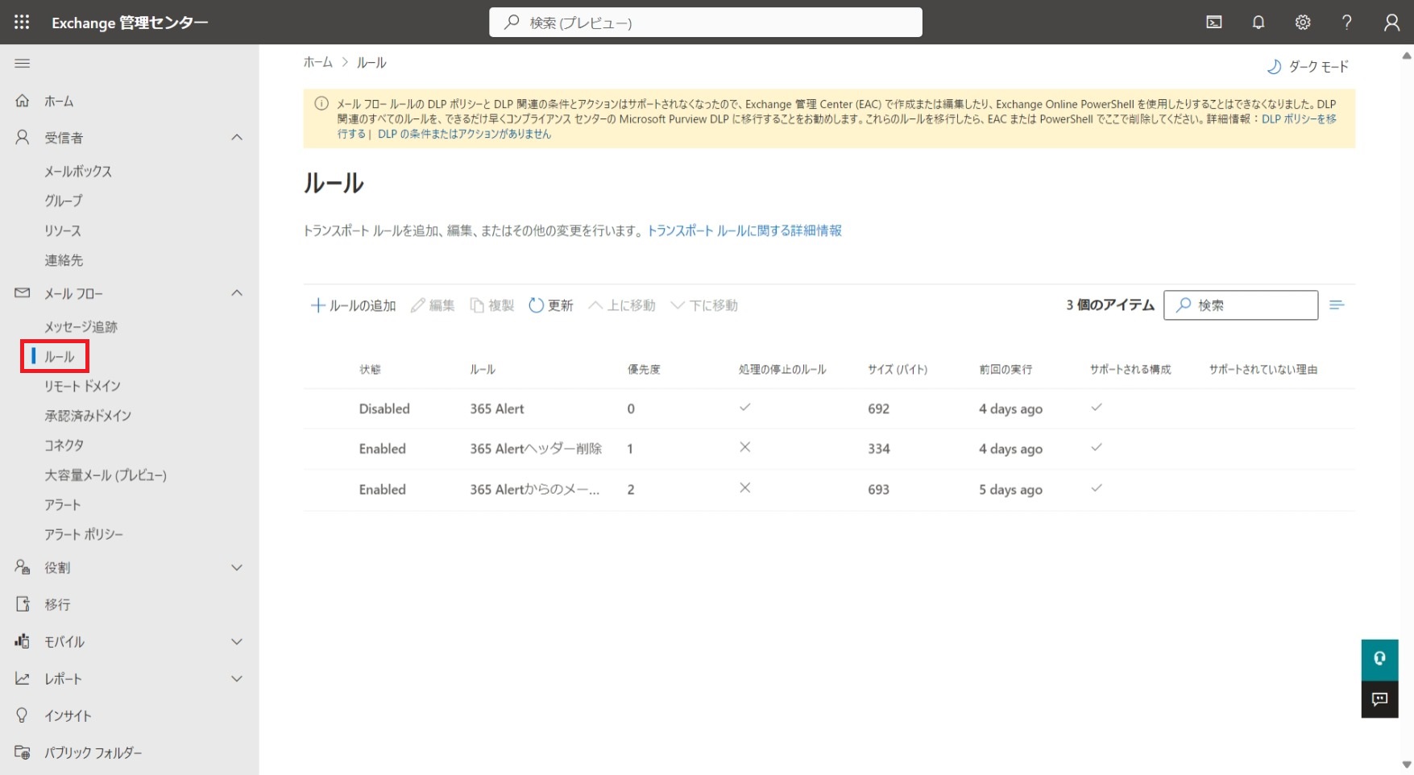Click ルールの追加 to add a rule

(354, 306)
